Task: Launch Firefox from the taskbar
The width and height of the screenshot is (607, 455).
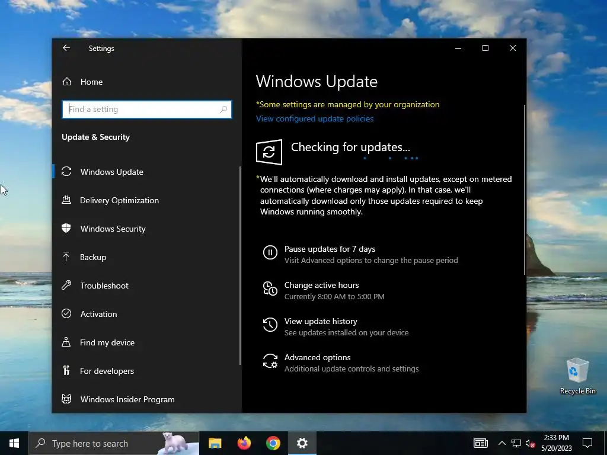Action: pyautogui.click(x=244, y=443)
